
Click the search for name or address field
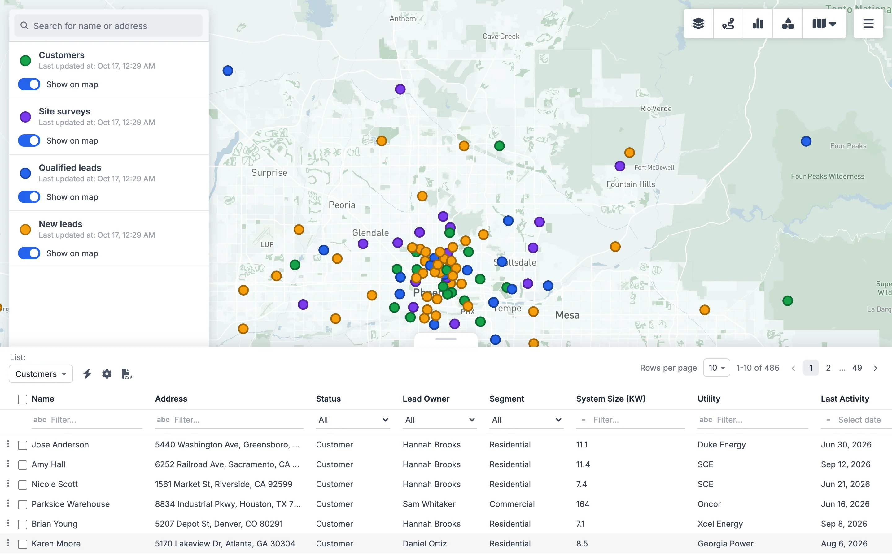coord(108,25)
